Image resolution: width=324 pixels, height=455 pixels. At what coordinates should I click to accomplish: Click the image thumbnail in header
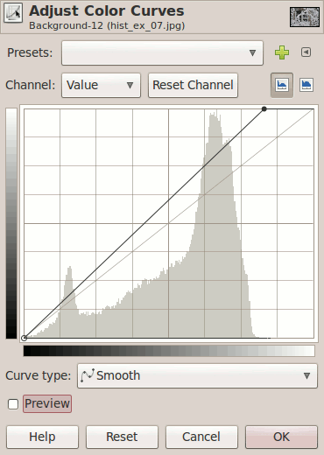(x=305, y=17)
